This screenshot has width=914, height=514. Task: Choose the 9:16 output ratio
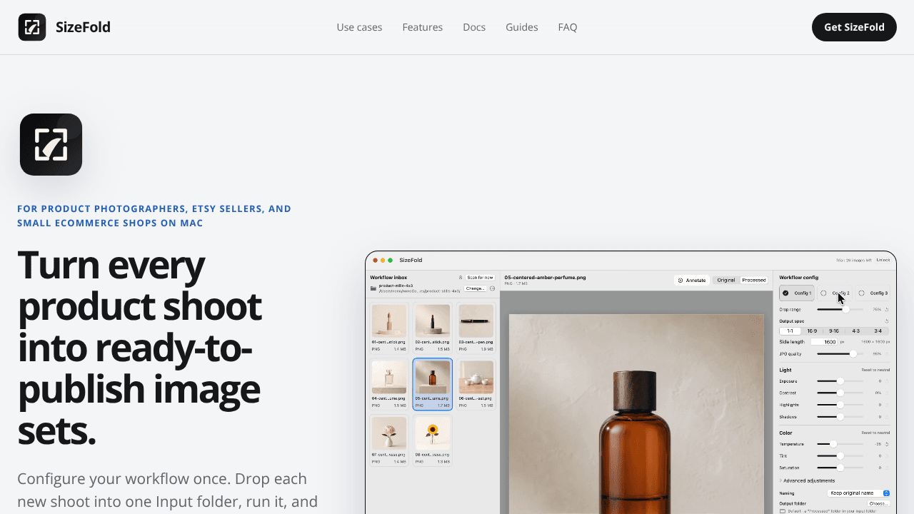coord(834,331)
